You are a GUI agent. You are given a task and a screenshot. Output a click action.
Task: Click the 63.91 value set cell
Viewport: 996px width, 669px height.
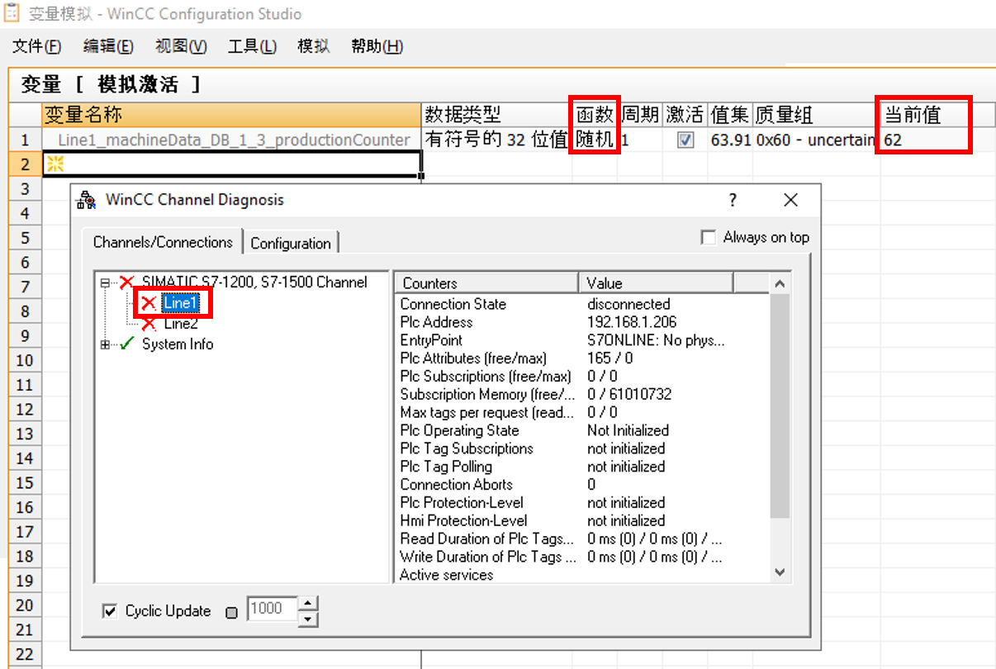[731, 140]
